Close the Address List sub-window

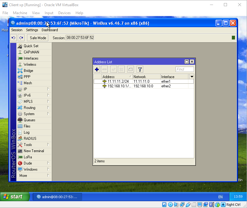click(x=192, y=62)
